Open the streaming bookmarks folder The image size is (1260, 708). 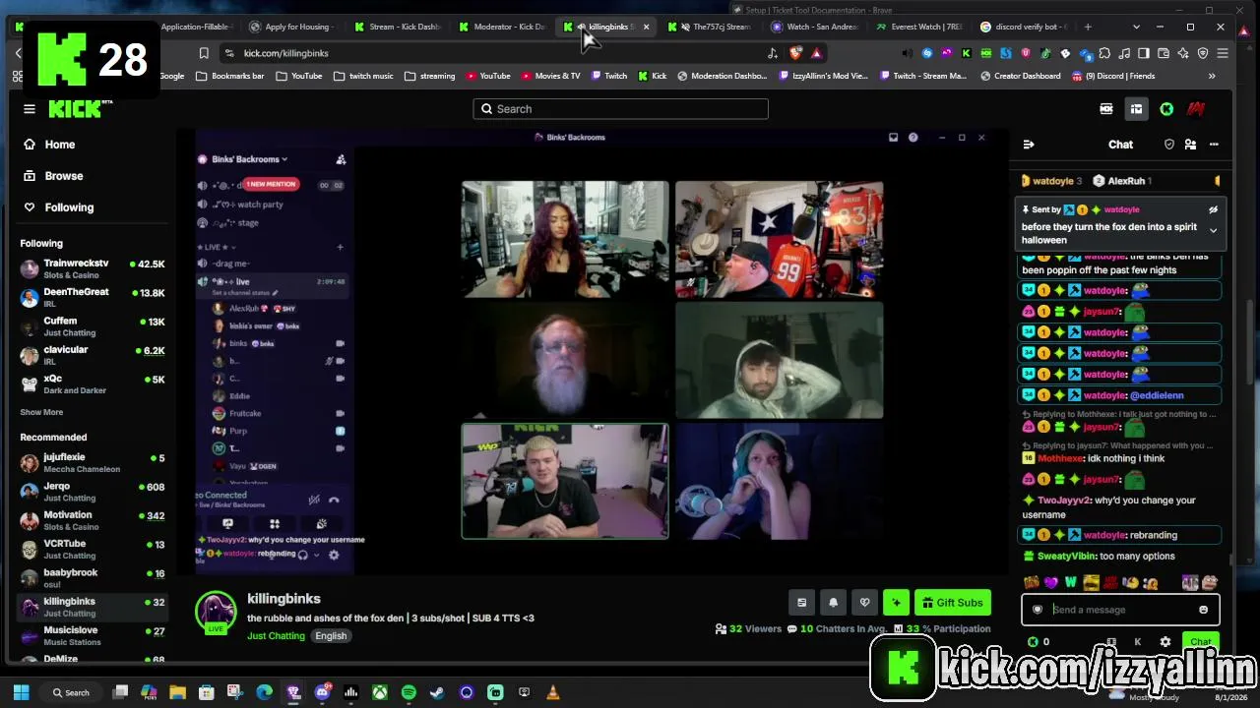click(430, 76)
